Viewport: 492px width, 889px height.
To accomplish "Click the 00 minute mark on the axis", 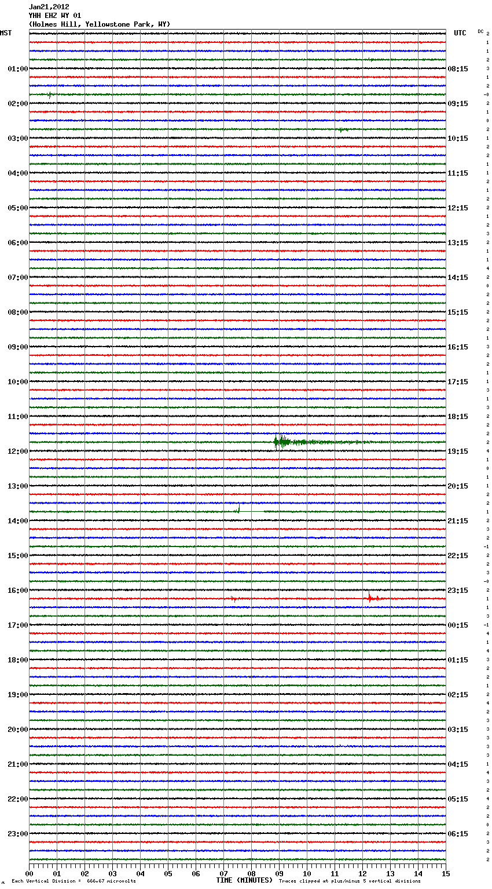I will (30, 873).
